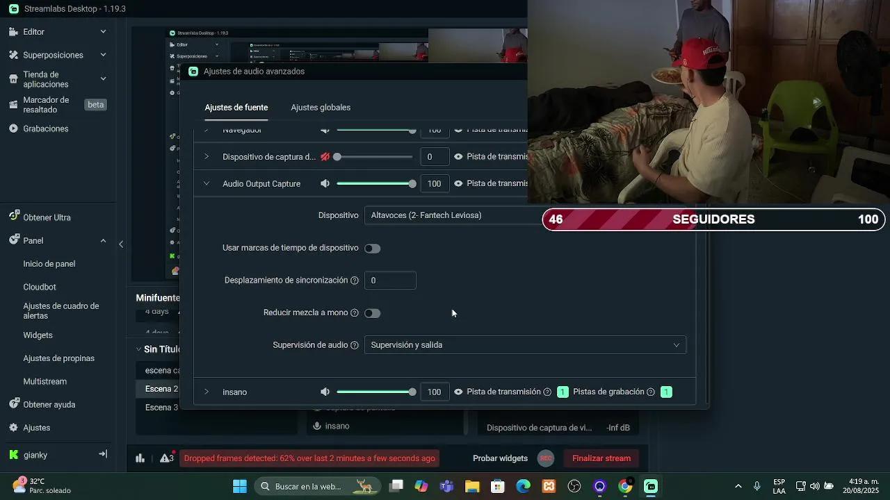Image resolution: width=890 pixels, height=500 pixels.
Task: Open performance stats bar chart icon
Action: [x=140, y=458]
